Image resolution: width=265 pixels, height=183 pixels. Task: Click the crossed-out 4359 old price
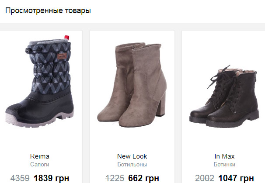pos(20,178)
